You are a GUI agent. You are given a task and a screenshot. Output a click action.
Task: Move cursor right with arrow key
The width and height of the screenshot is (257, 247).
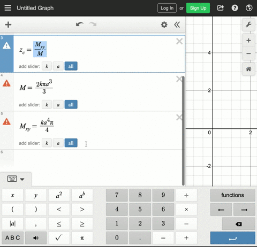(x=244, y=210)
